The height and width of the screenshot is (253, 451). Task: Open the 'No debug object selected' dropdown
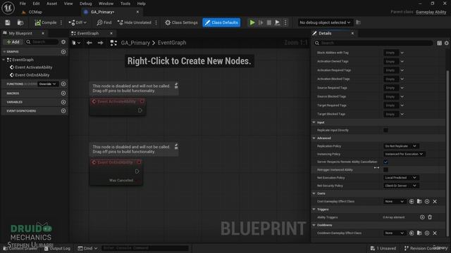click(325, 22)
